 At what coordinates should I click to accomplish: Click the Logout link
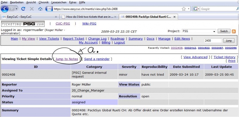click(x=119, y=43)
